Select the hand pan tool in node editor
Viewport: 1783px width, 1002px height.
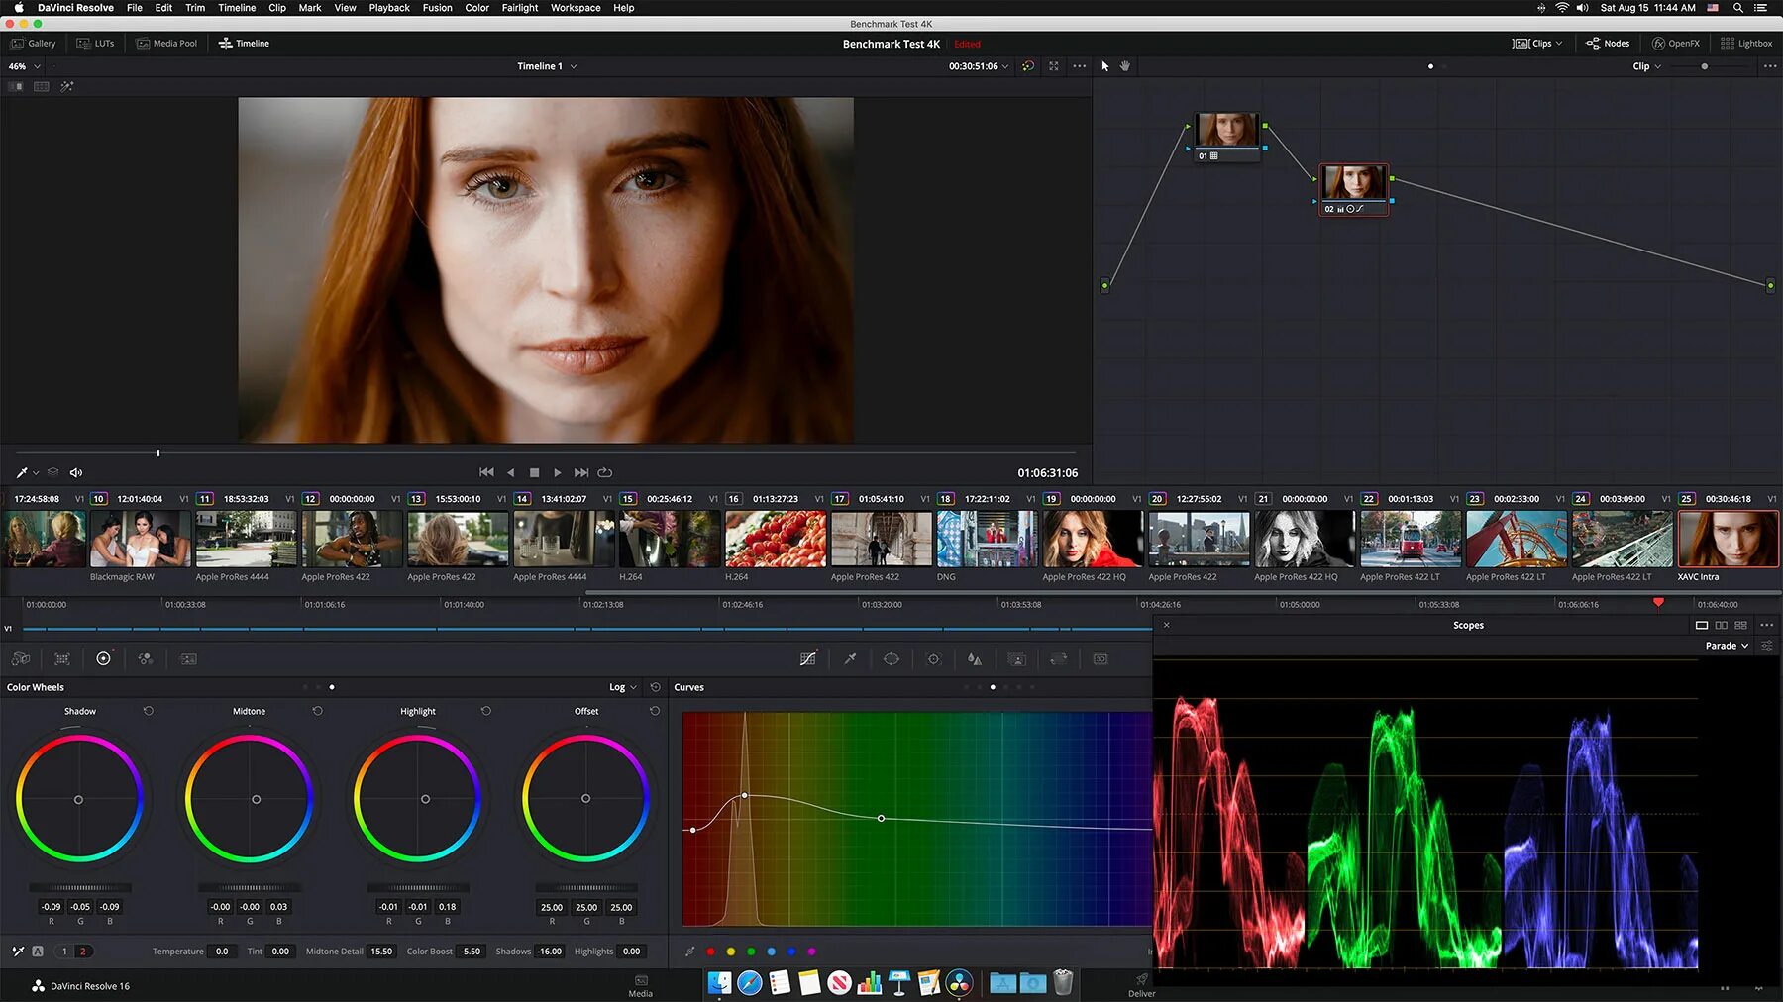1125,66
